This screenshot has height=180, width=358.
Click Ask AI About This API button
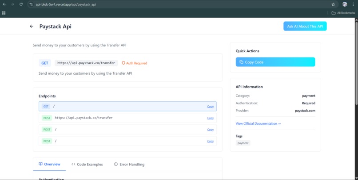point(305,26)
